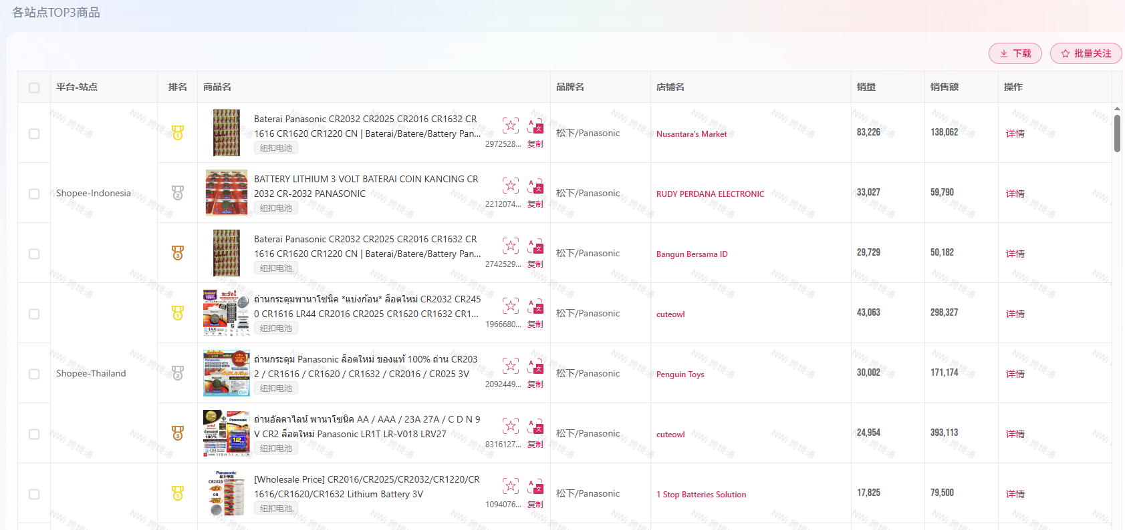Click translate icon for BATTERY LITHIUM 3 VOLT product
This screenshot has height=530, width=1125.
535,186
